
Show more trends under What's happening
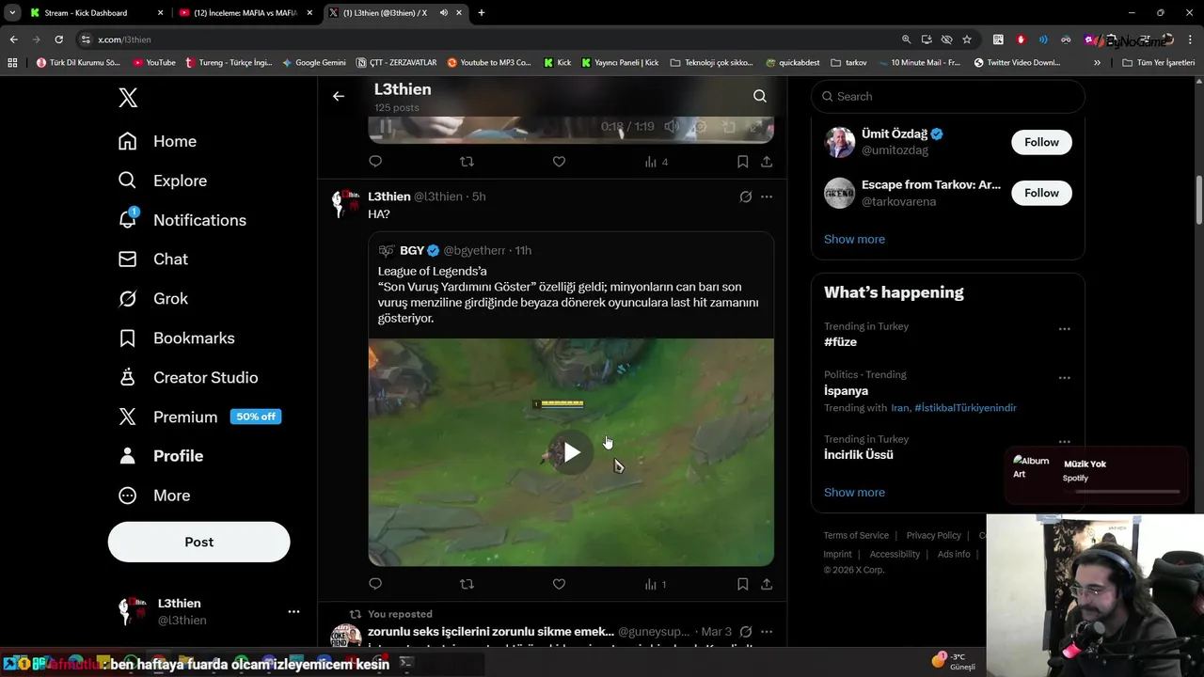tap(854, 493)
